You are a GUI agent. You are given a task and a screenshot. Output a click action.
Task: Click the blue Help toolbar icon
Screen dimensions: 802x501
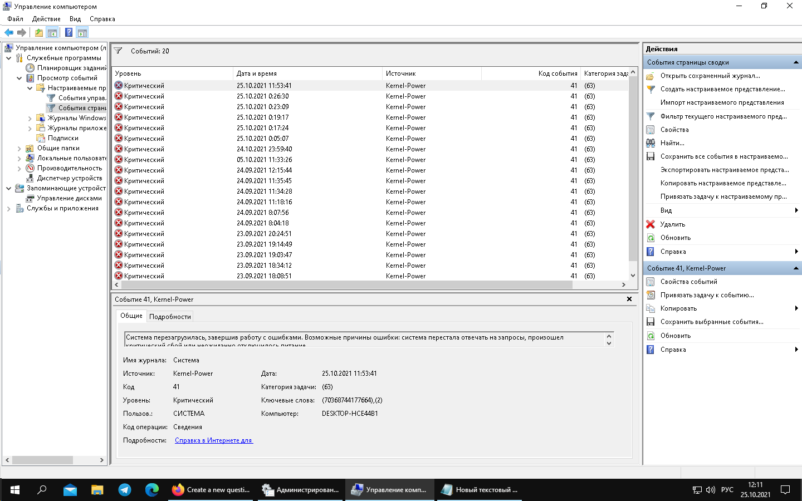tap(69, 33)
